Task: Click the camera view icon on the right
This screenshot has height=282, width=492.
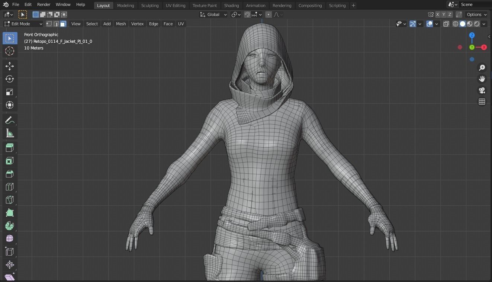Action: coord(482,90)
